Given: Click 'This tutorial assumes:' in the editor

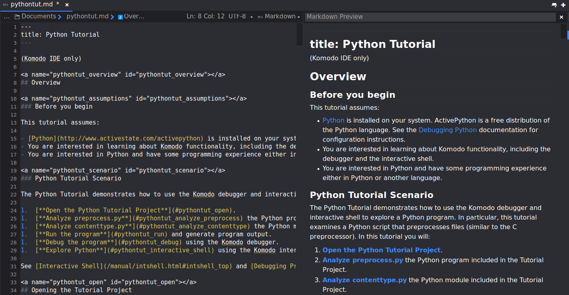Looking at the screenshot, I should coord(60,122).
